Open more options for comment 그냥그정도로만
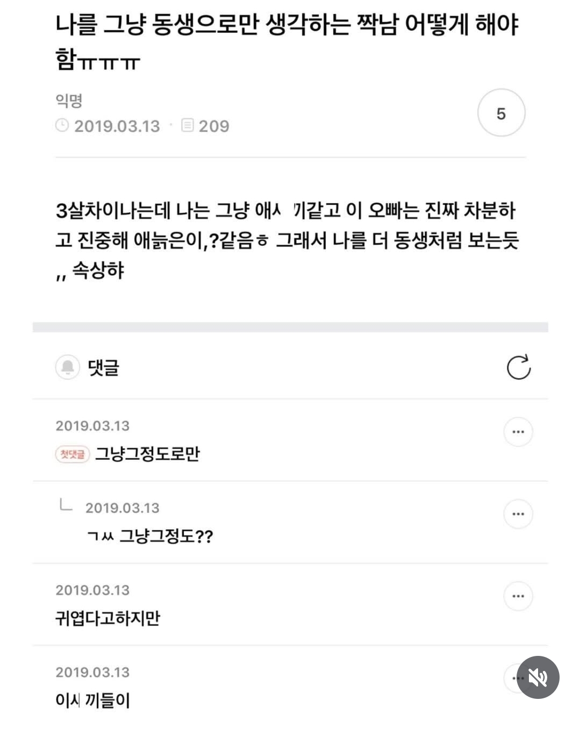The width and height of the screenshot is (580, 729). (518, 432)
